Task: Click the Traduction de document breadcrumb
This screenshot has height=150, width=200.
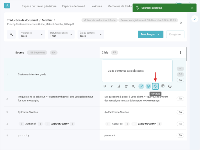Action: (x=22, y=20)
